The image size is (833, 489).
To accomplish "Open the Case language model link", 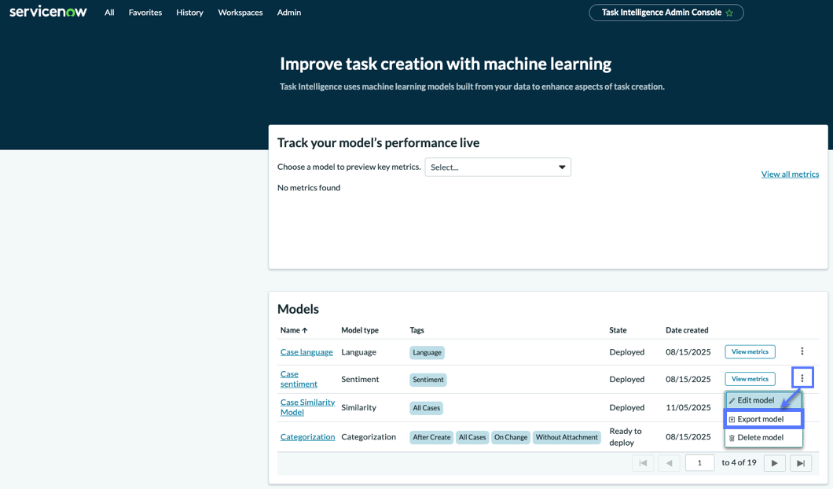I will pyautogui.click(x=306, y=352).
